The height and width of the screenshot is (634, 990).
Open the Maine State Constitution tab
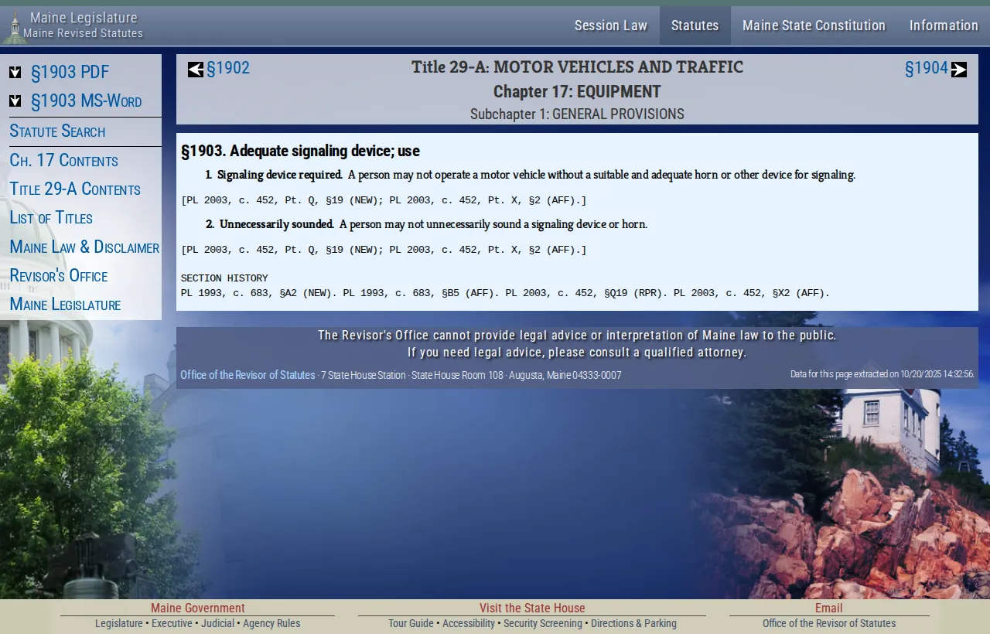point(814,26)
